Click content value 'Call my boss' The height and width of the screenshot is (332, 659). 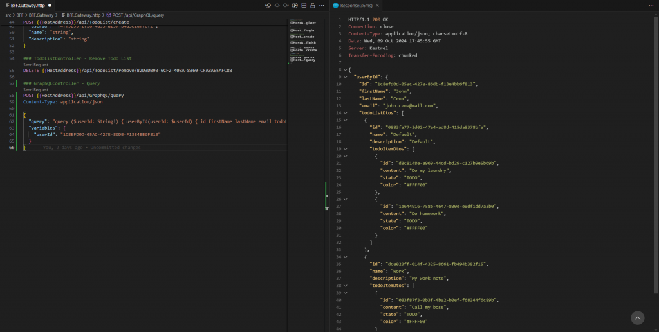(428, 307)
